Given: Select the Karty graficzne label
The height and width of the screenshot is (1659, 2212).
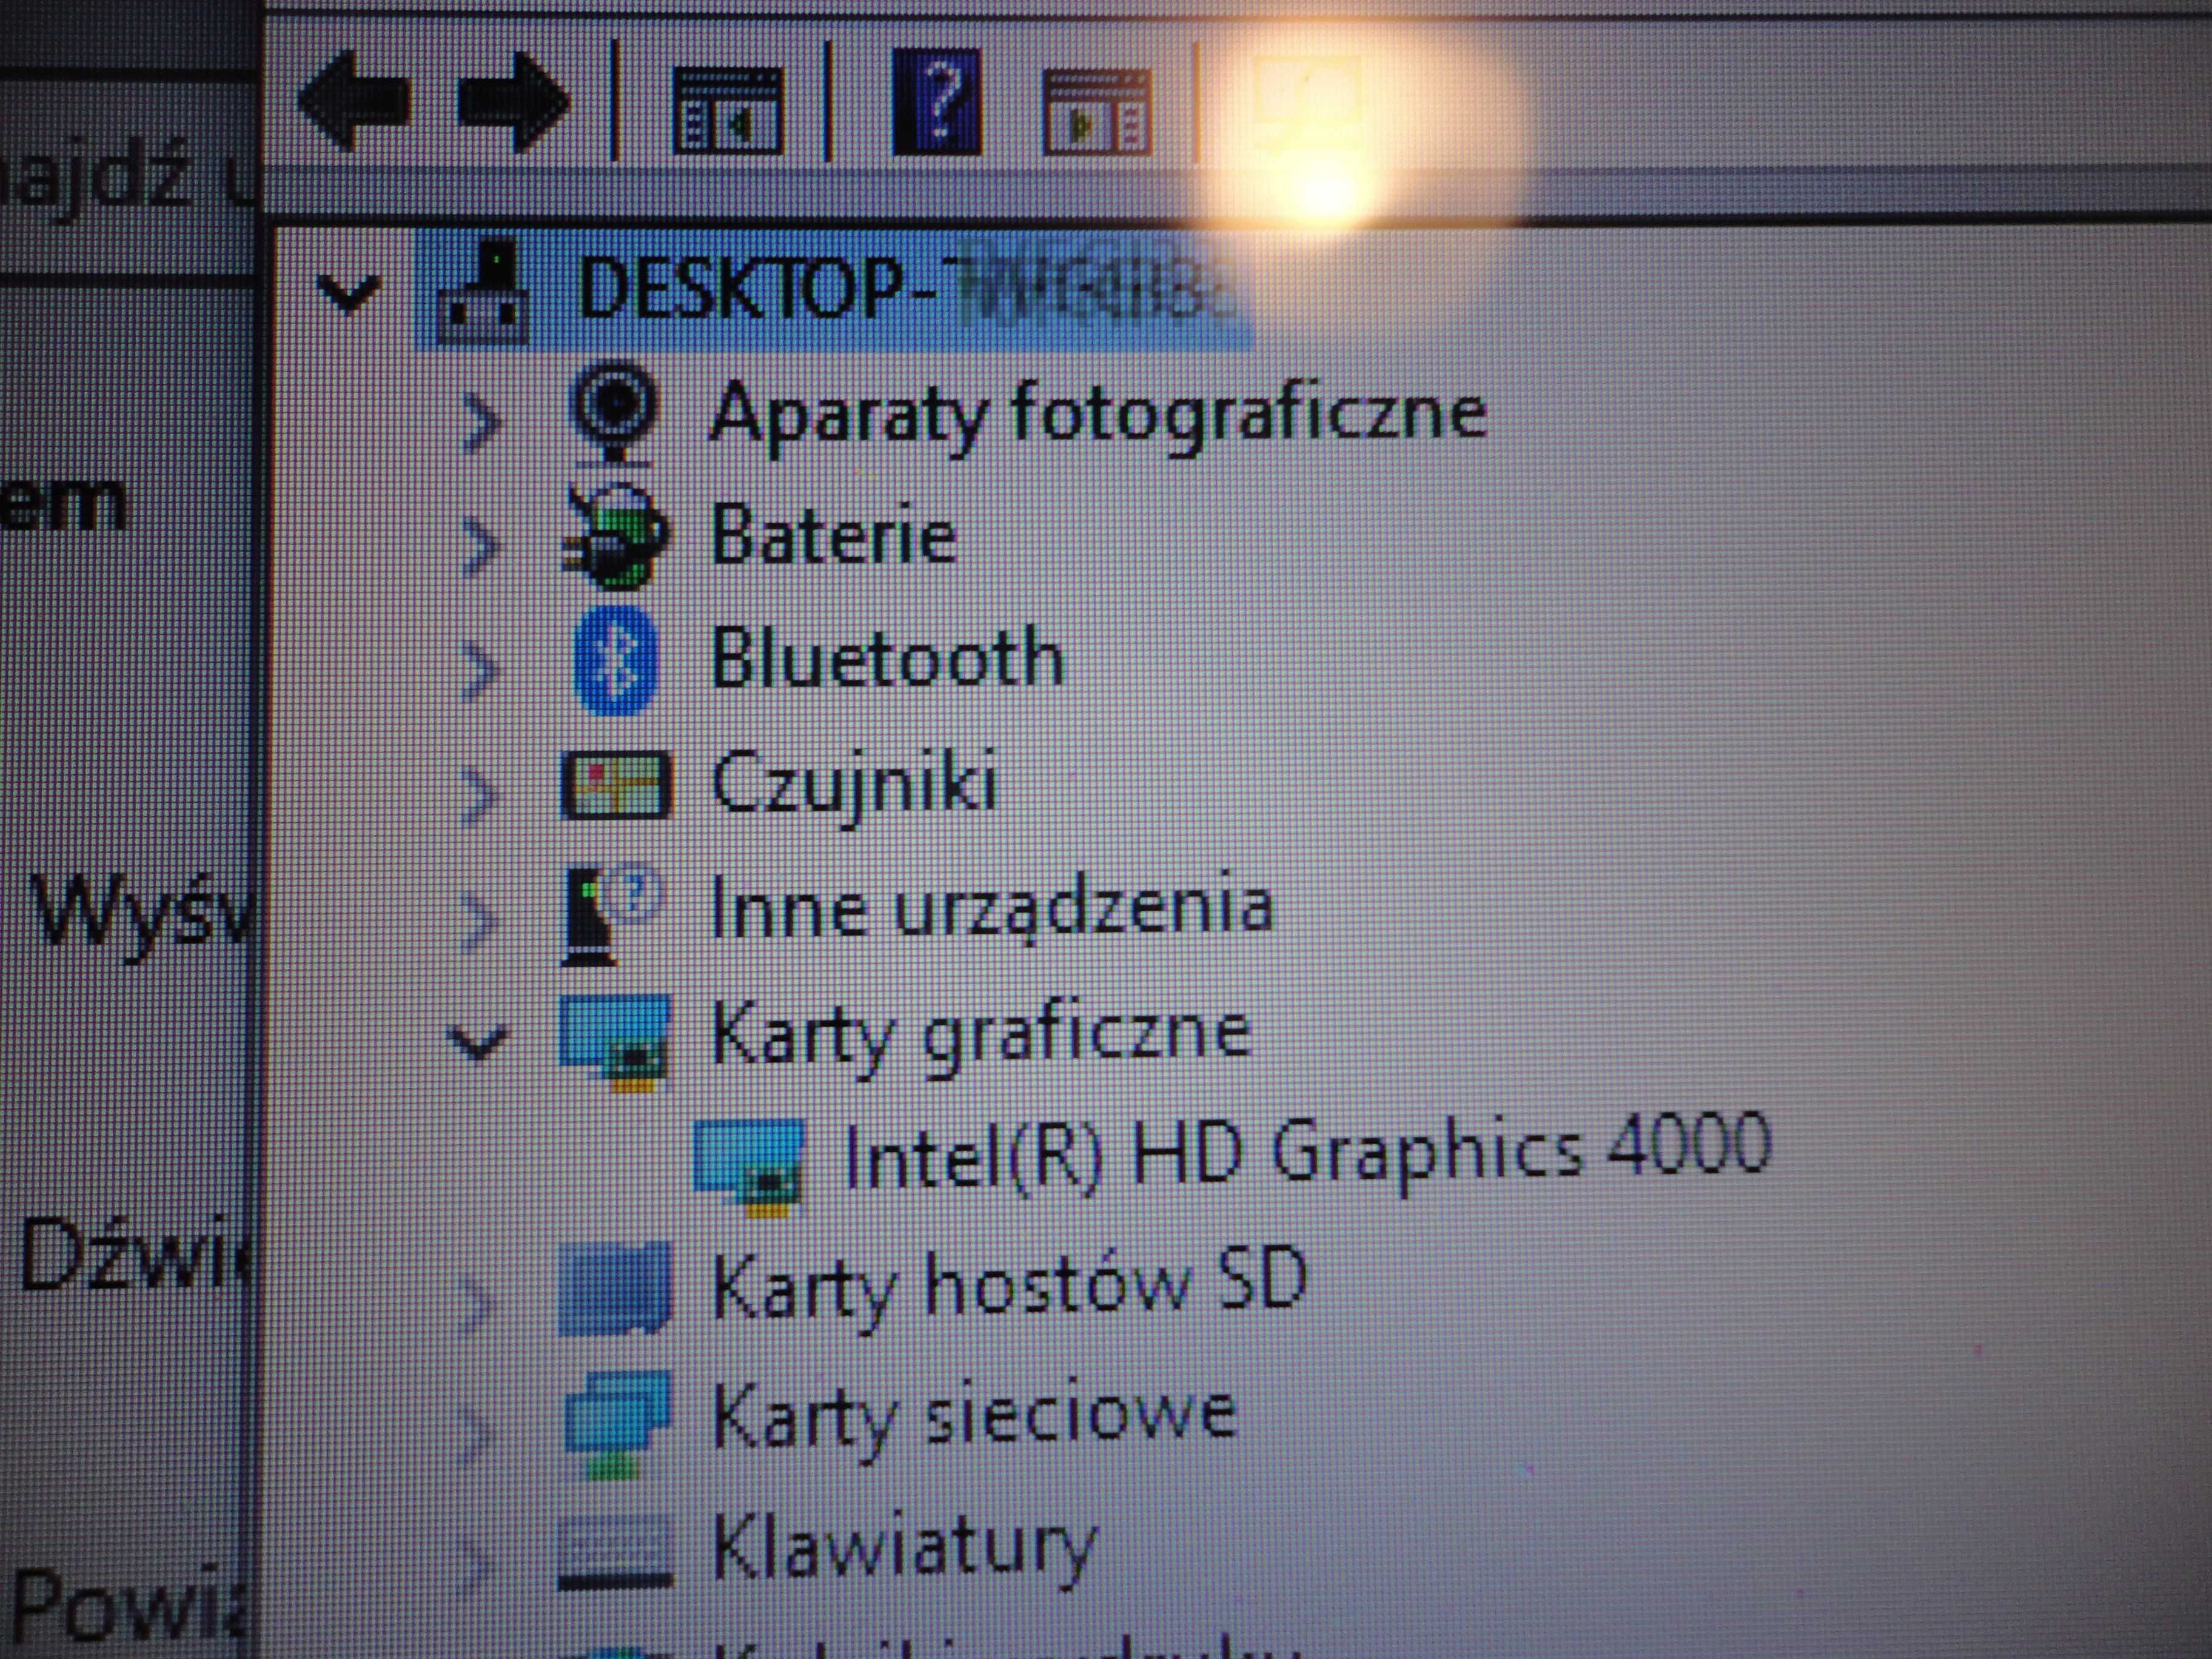Looking at the screenshot, I should tap(980, 1037).
